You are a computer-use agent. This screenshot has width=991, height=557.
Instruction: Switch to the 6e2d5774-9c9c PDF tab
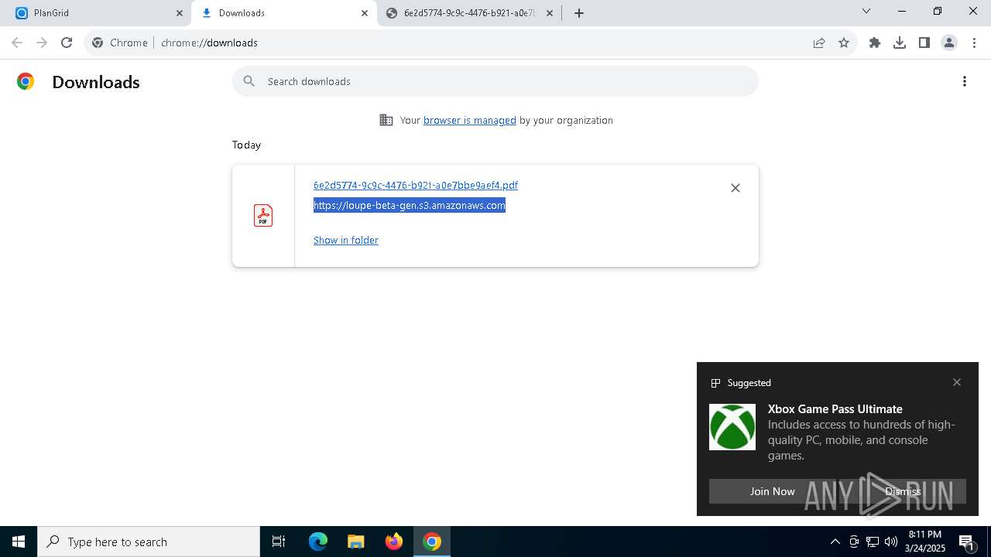click(x=468, y=13)
